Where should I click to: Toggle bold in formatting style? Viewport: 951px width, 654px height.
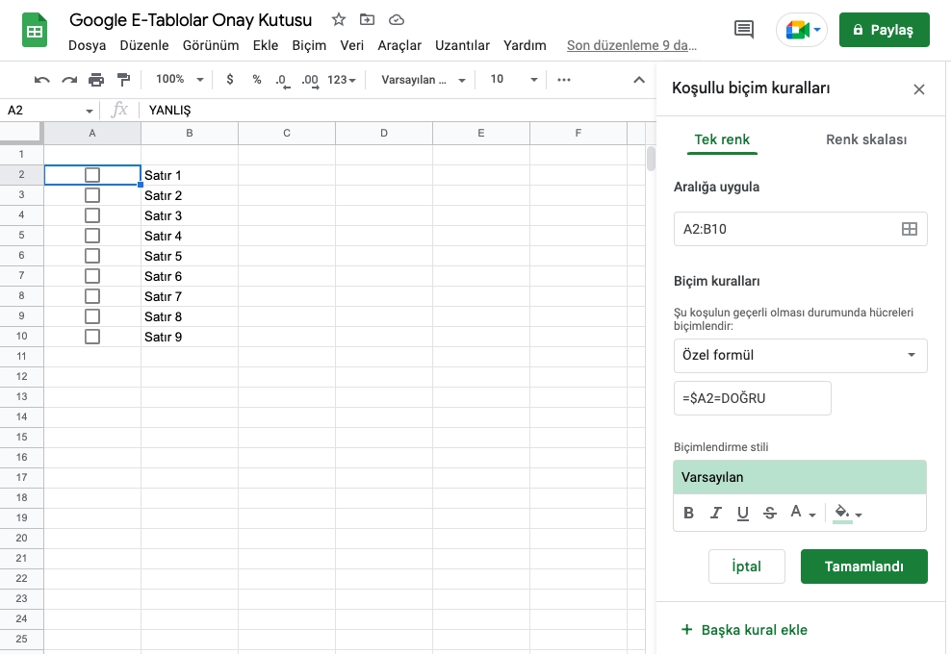(x=688, y=514)
